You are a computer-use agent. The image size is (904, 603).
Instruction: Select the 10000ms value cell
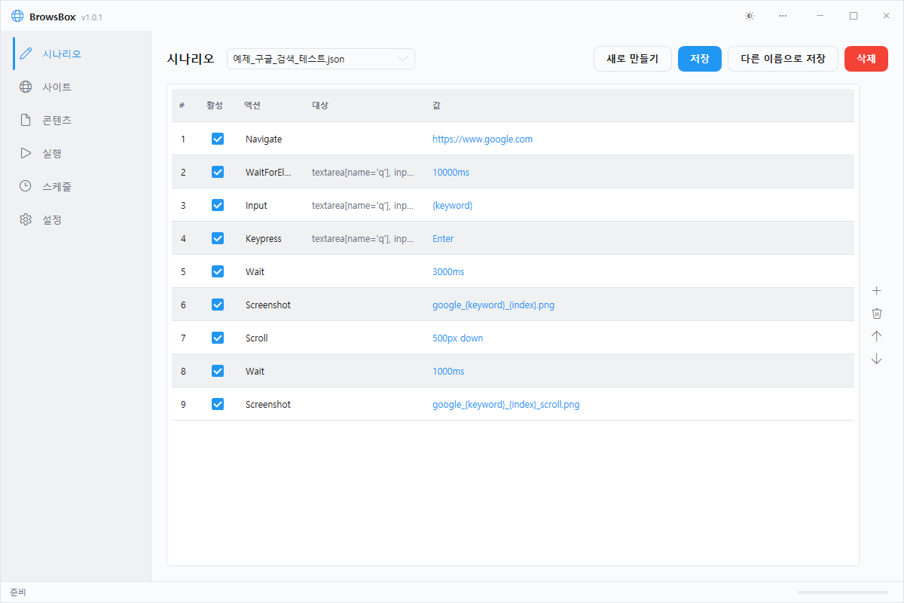(x=450, y=172)
